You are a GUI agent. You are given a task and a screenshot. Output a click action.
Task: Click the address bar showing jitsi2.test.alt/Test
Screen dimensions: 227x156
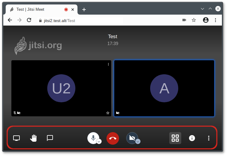click(x=80, y=21)
